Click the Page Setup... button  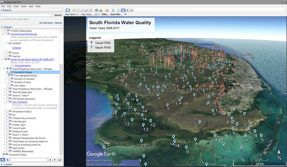(x=87, y=14)
